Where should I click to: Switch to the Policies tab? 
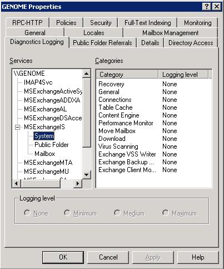66,23
